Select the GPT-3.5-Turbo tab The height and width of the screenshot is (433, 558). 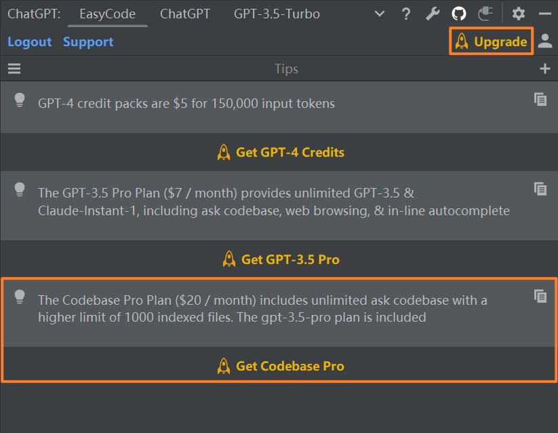277,14
